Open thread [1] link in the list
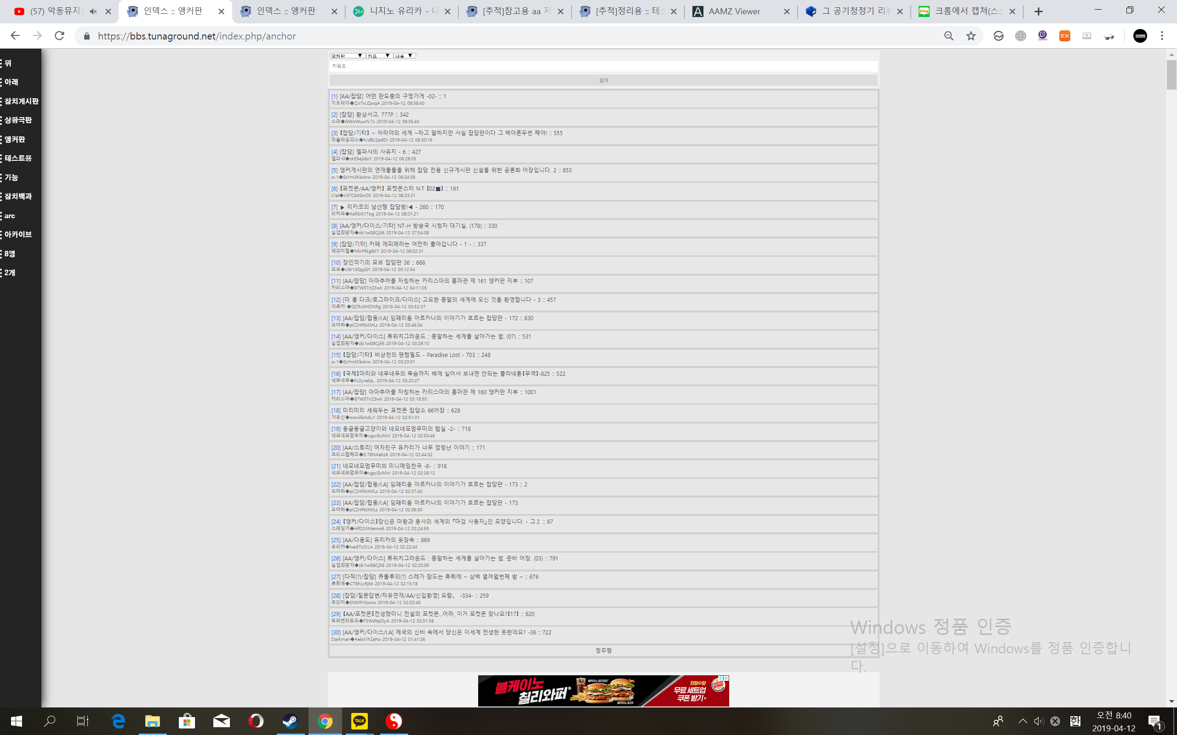 tap(334, 96)
